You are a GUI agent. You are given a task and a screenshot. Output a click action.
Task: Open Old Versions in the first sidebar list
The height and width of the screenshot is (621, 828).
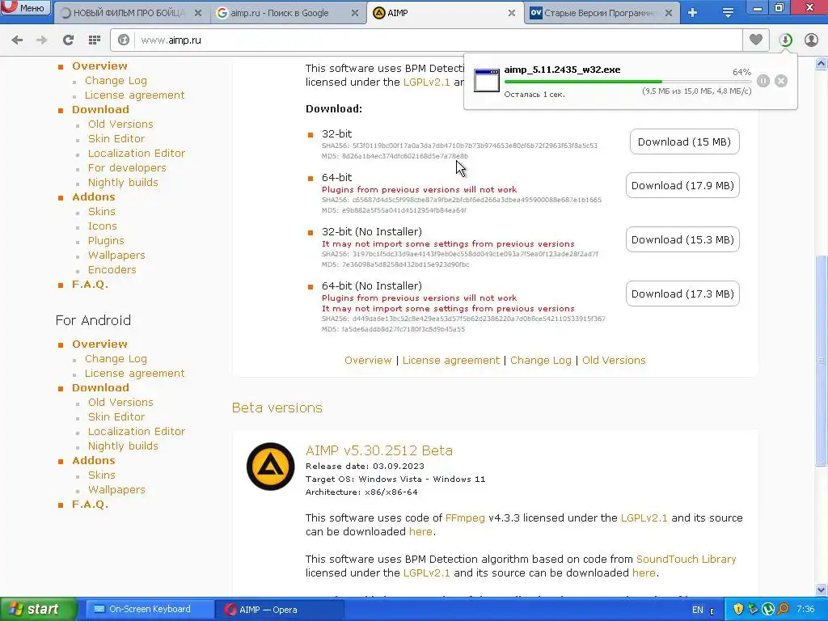[x=120, y=124]
